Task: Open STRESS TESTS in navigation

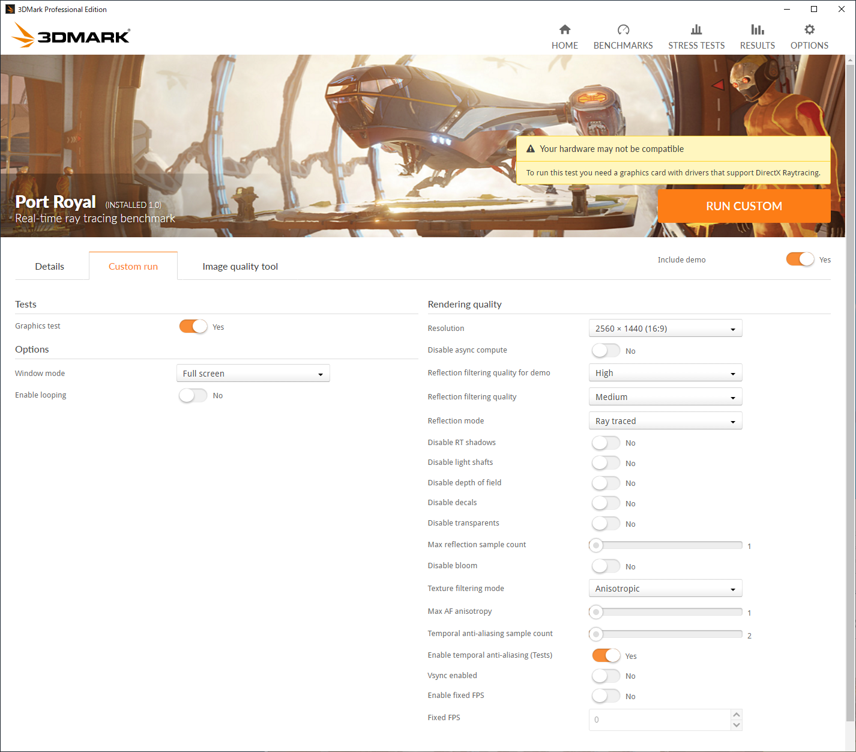Action: (x=696, y=46)
